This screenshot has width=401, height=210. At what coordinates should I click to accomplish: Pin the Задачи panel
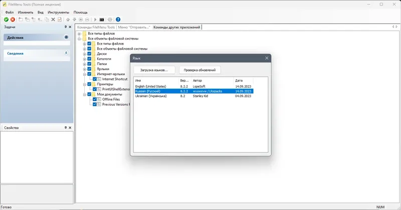click(x=66, y=27)
